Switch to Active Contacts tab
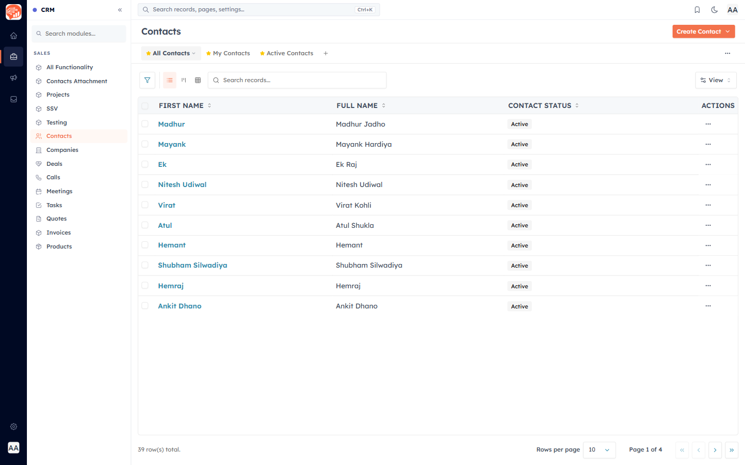The height and width of the screenshot is (465, 745). click(x=286, y=53)
